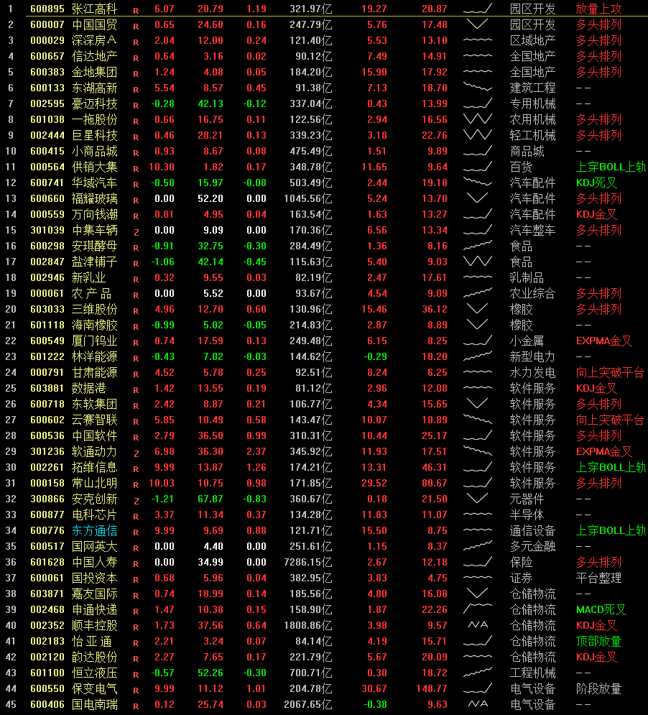Select 常山北明 stock name
This screenshot has width=648, height=715.
pos(94,483)
